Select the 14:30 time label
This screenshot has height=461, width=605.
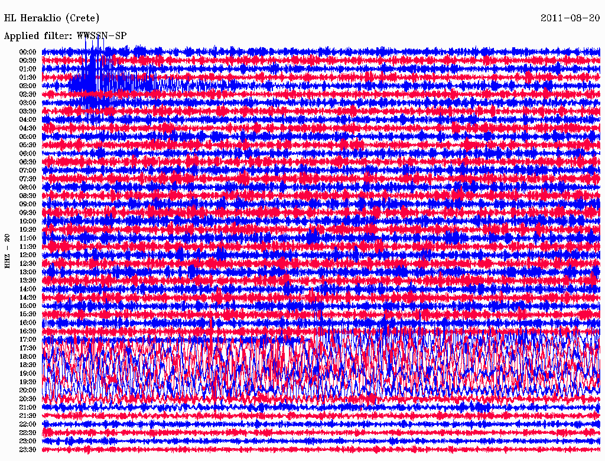(x=28, y=297)
